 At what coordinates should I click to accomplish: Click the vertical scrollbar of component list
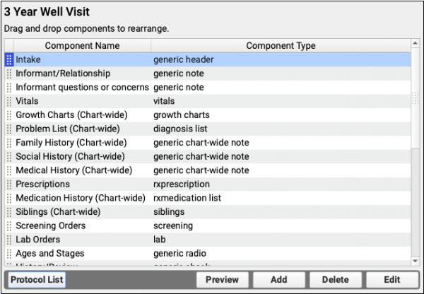(x=416, y=155)
